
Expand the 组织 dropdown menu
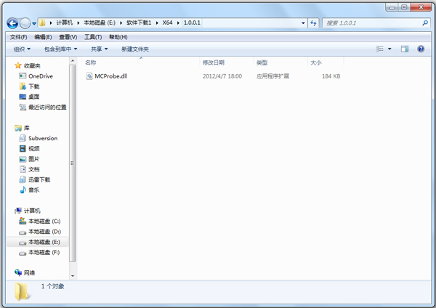22,49
